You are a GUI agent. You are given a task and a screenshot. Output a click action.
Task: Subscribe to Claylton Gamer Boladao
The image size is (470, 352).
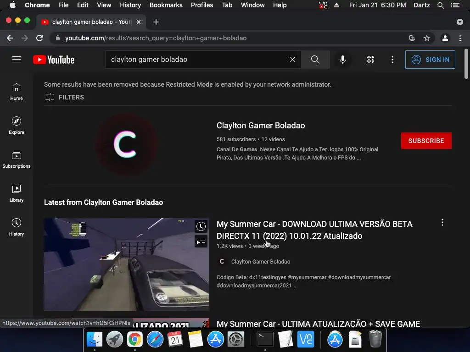pos(426,141)
